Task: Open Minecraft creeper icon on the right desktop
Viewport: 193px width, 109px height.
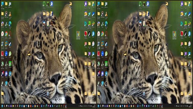Action: click(140, 4)
